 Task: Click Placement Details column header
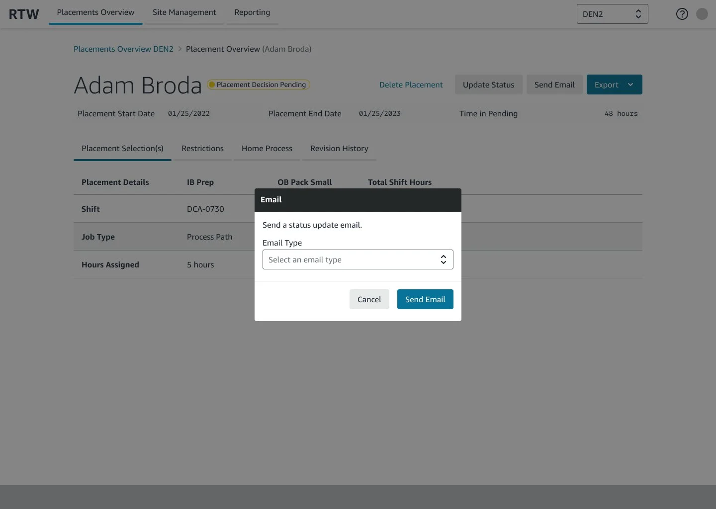point(115,182)
